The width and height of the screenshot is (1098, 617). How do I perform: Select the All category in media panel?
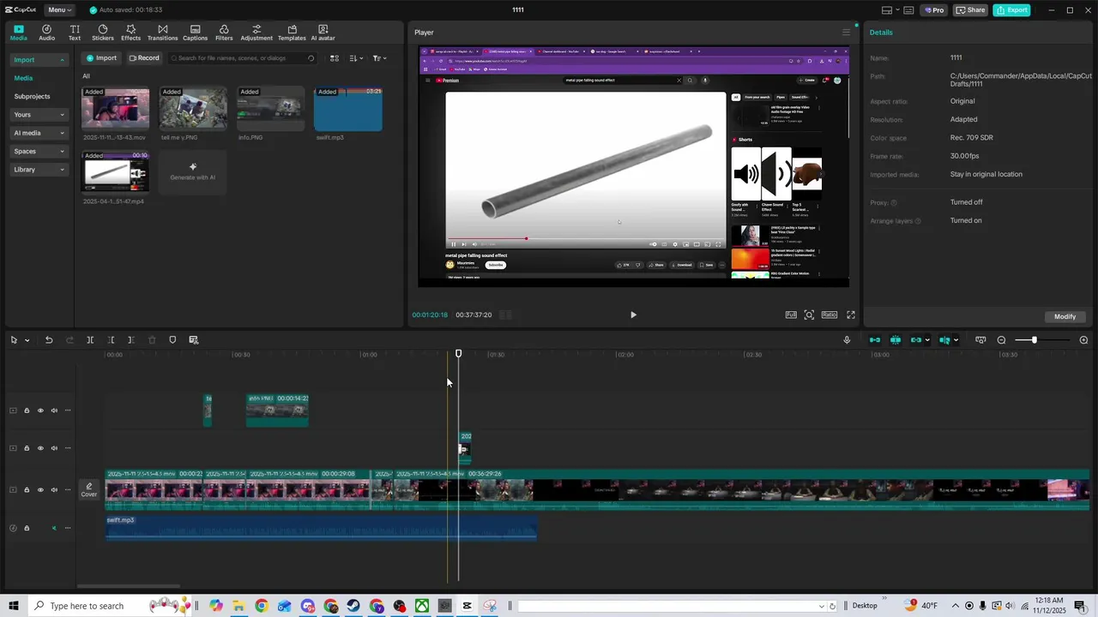(x=86, y=76)
